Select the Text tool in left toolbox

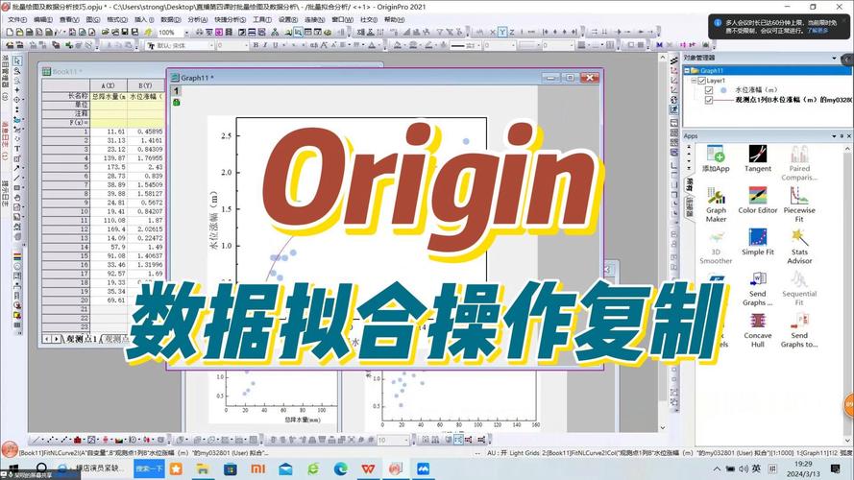click(x=17, y=148)
